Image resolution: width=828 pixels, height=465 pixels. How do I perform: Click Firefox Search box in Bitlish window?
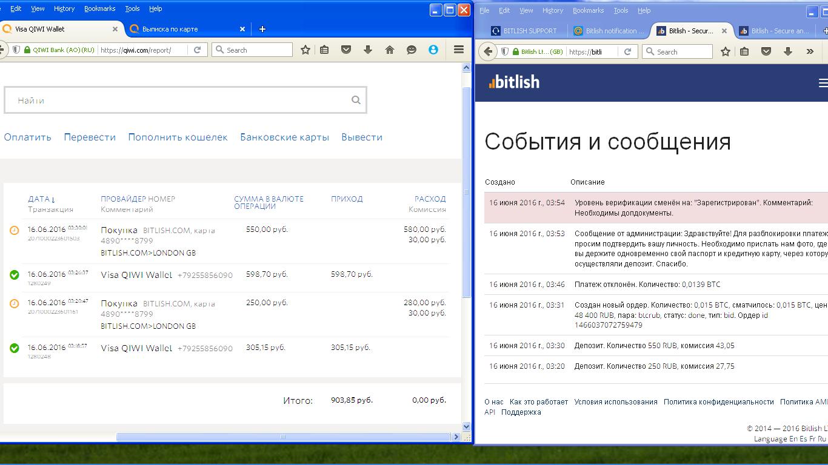pos(677,51)
